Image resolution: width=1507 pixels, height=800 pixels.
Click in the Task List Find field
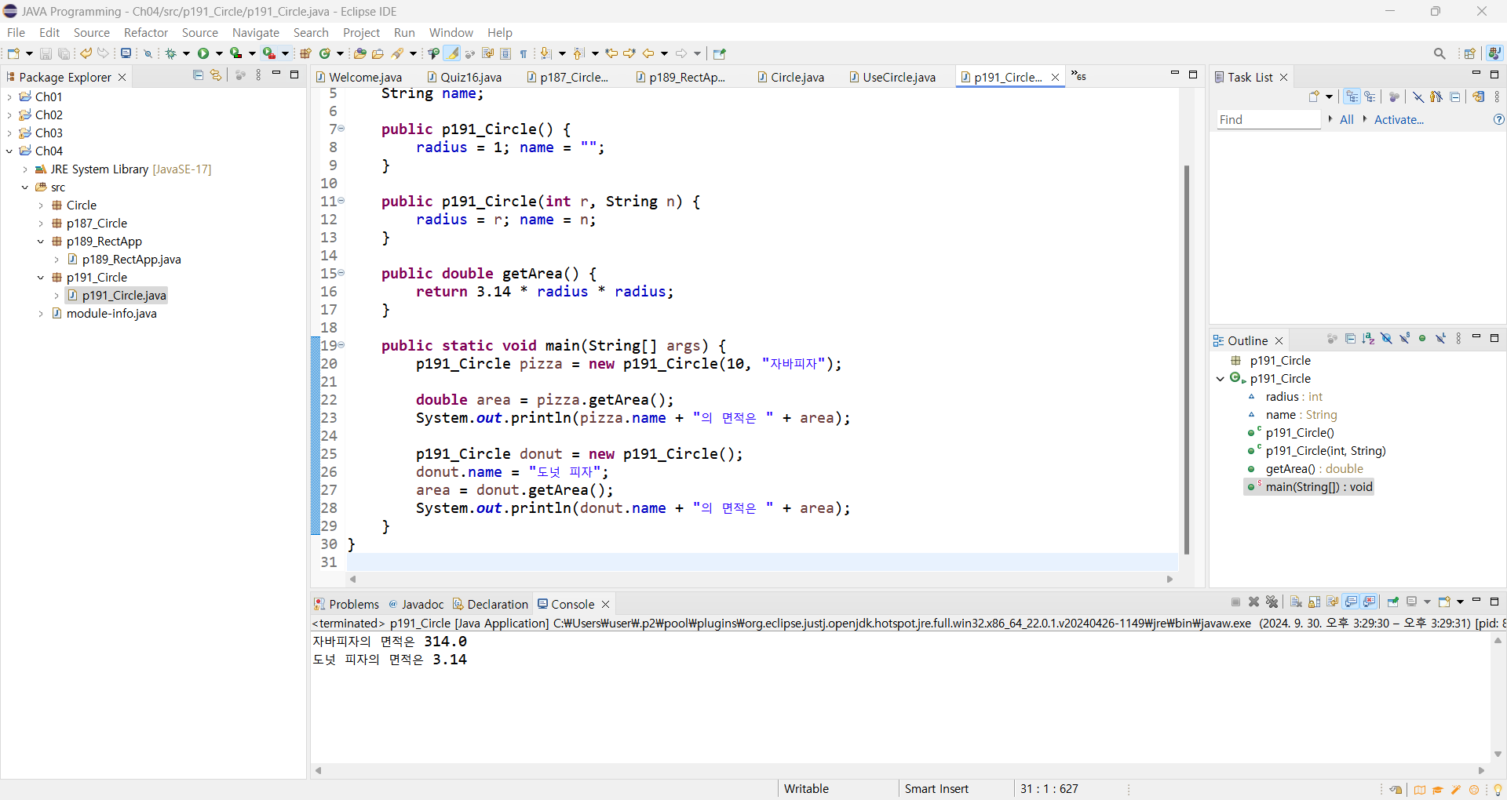click(1268, 119)
